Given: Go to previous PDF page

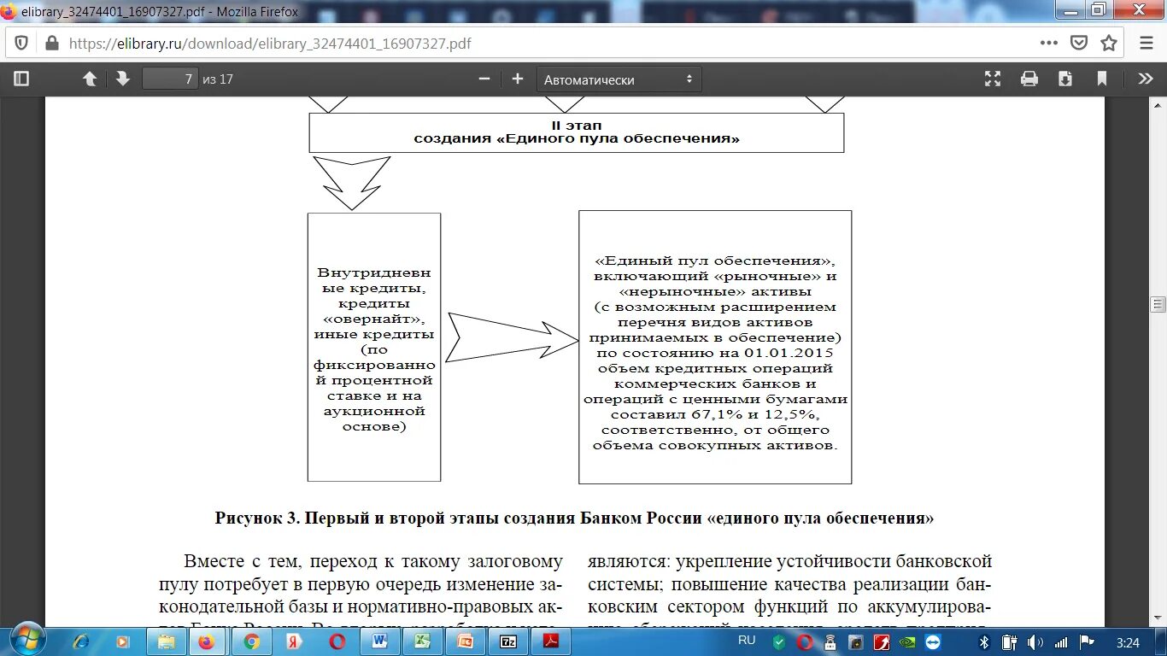Looking at the screenshot, I should (x=90, y=79).
